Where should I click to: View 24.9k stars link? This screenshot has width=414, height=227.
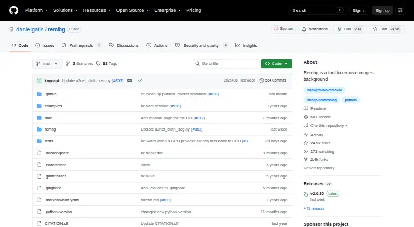317,143
